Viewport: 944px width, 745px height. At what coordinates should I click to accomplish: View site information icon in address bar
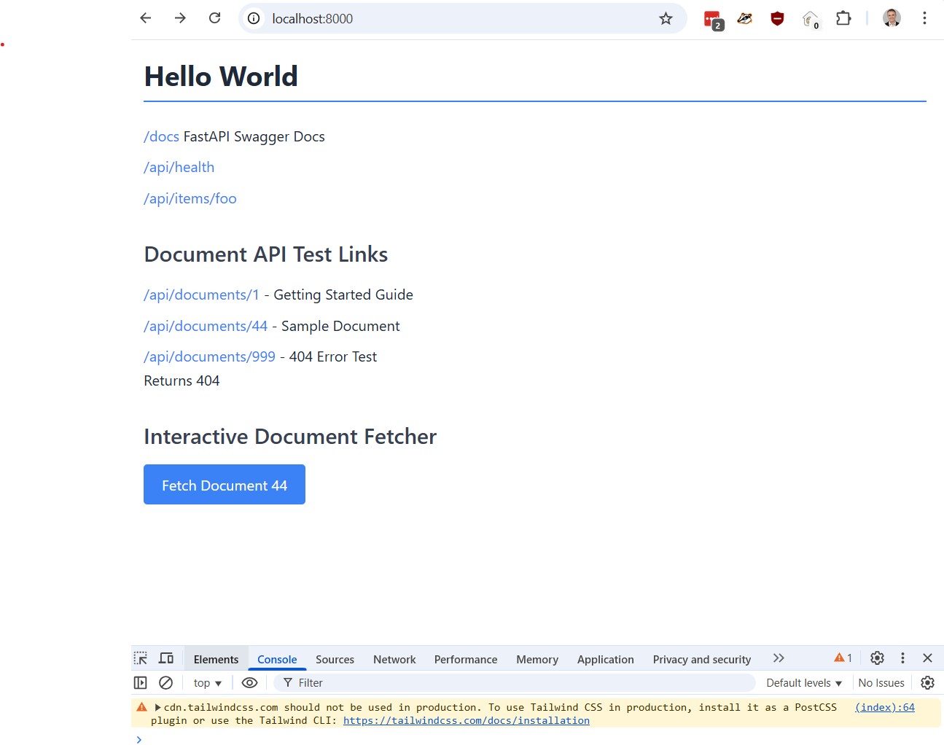tap(254, 18)
